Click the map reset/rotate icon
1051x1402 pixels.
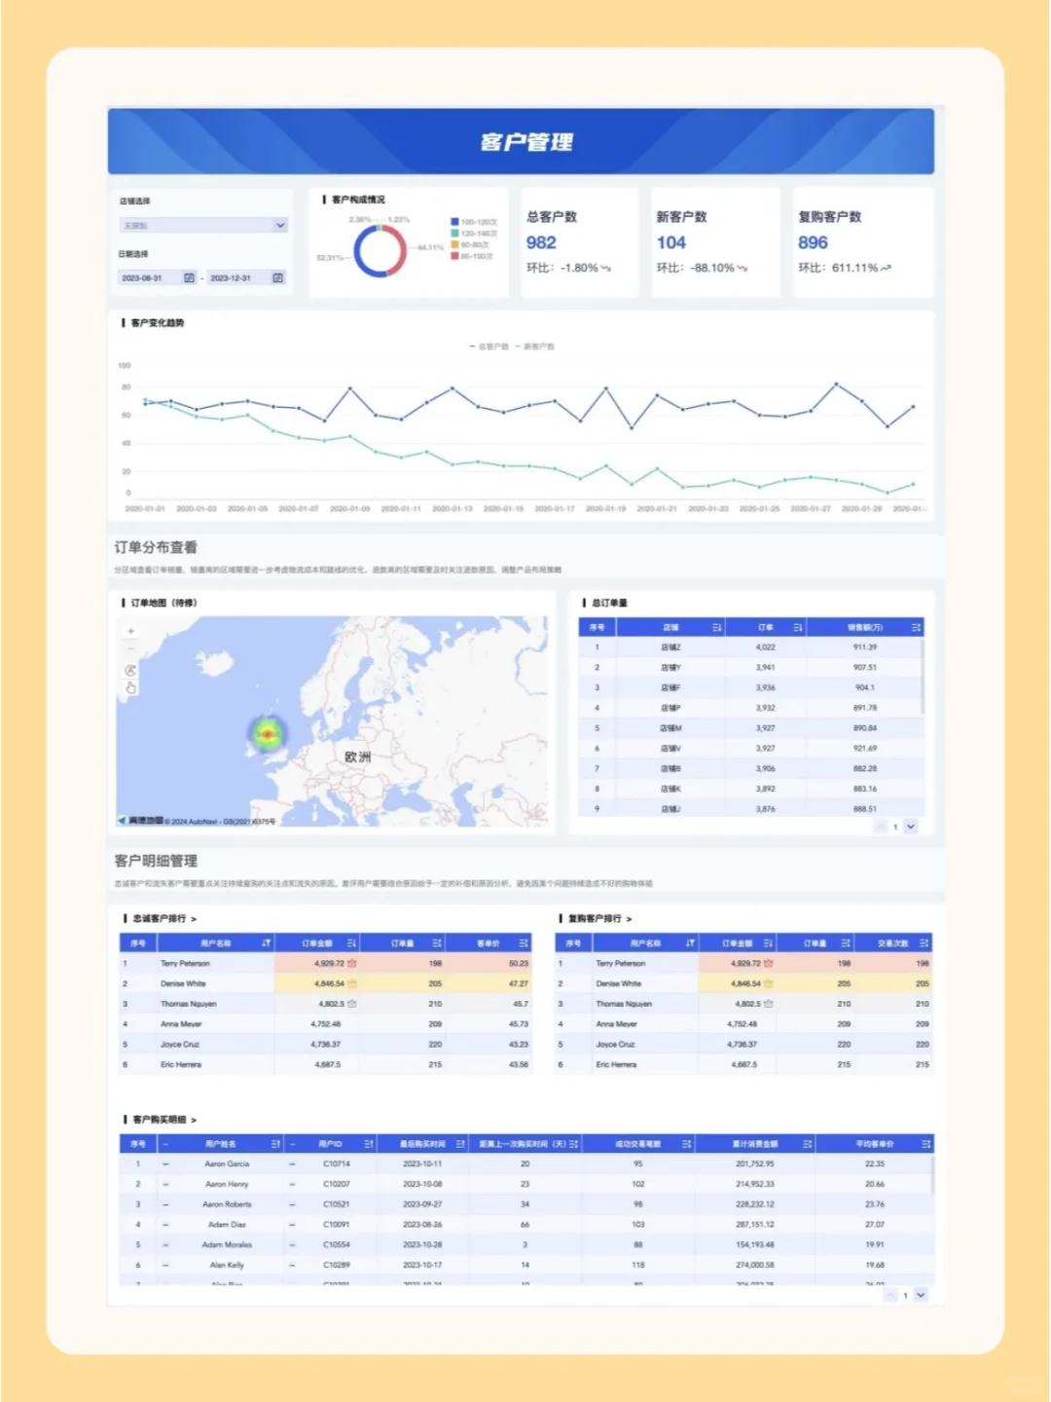[x=130, y=670]
